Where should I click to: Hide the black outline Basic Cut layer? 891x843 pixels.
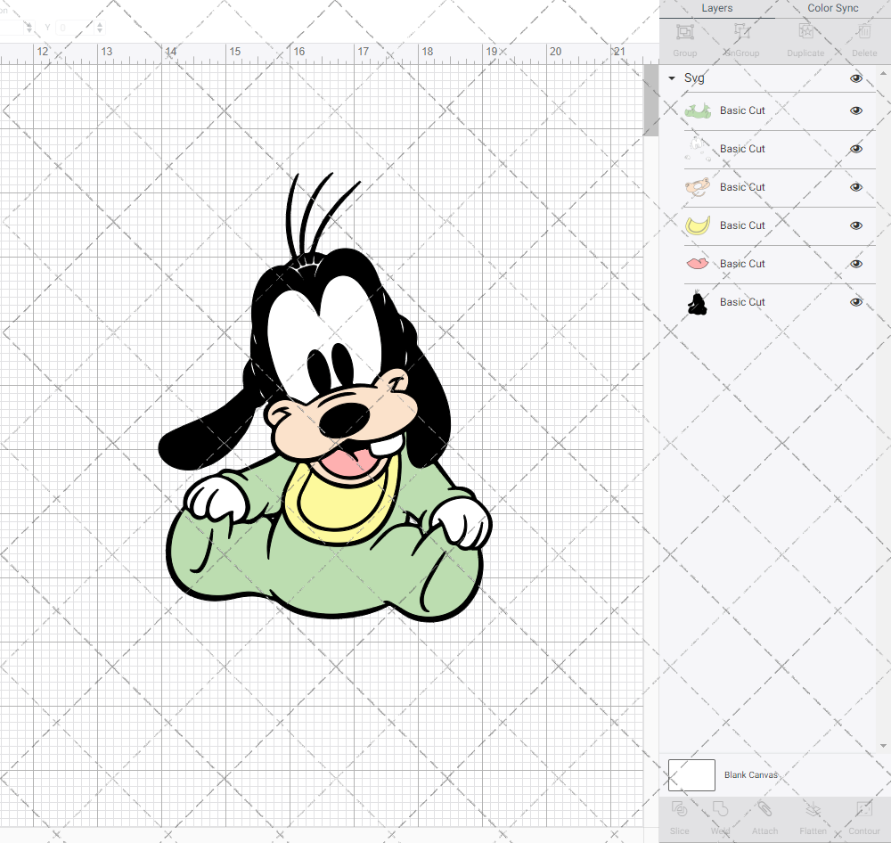pos(855,302)
